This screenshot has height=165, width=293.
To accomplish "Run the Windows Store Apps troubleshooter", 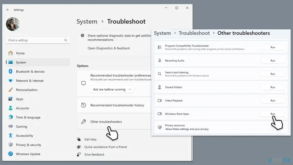I will tap(273, 114).
